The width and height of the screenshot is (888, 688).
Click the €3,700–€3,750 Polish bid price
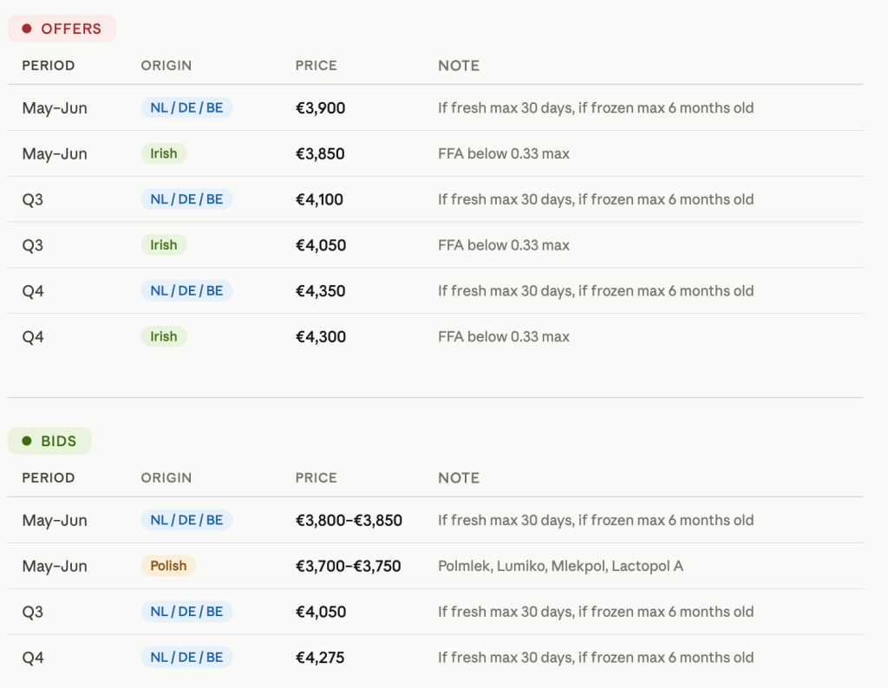pyautogui.click(x=349, y=567)
